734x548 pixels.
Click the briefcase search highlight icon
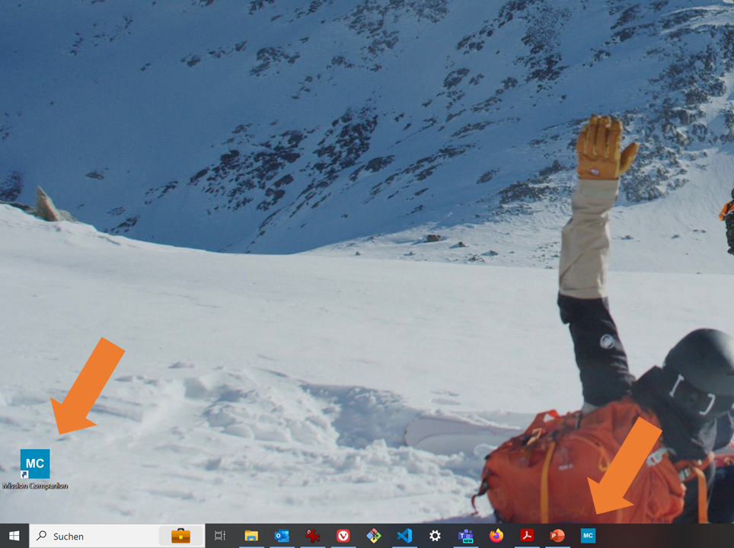180,537
